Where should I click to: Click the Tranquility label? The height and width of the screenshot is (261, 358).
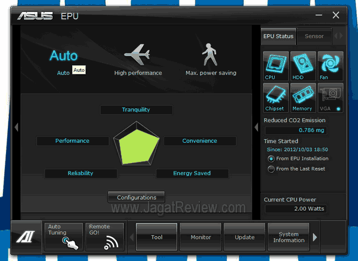136,110
